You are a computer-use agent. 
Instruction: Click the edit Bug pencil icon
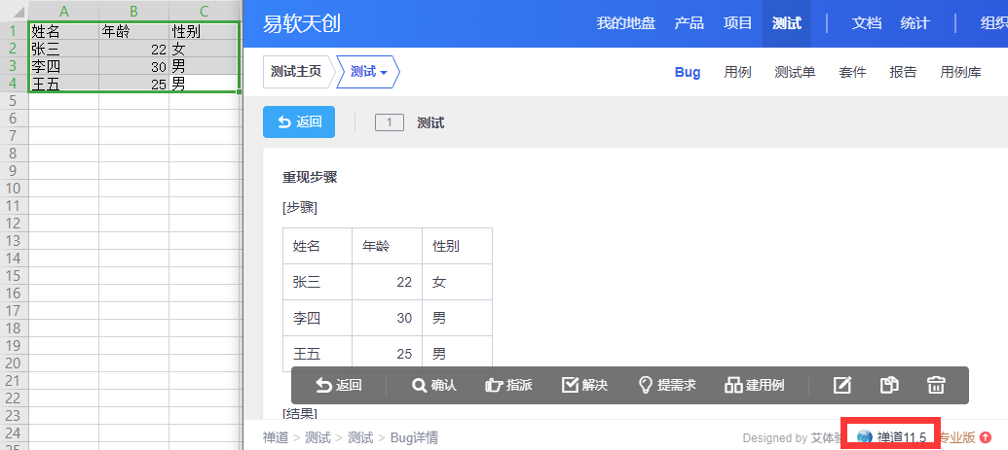click(x=842, y=385)
